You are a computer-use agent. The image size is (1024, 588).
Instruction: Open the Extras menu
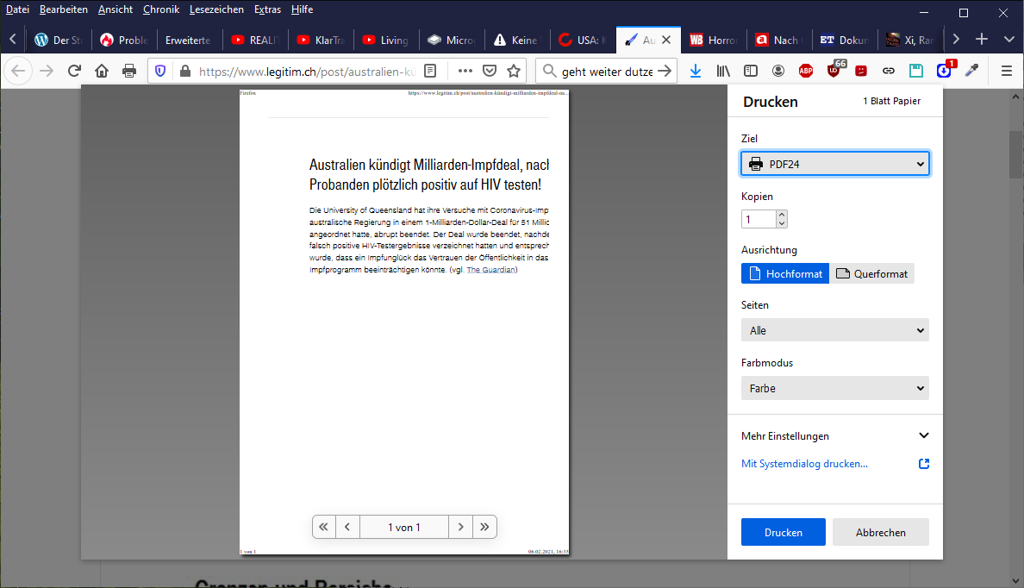tap(268, 9)
